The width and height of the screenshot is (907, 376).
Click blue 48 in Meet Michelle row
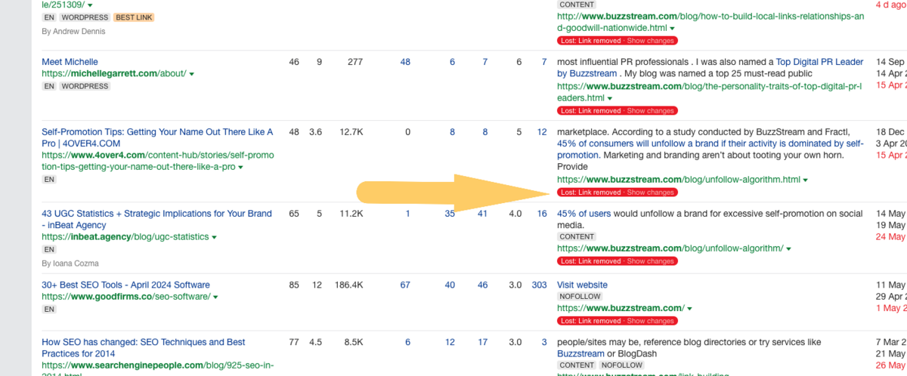click(405, 62)
